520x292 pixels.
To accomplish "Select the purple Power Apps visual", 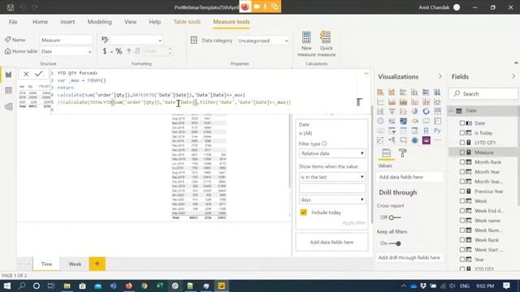I will click(x=426, y=140).
